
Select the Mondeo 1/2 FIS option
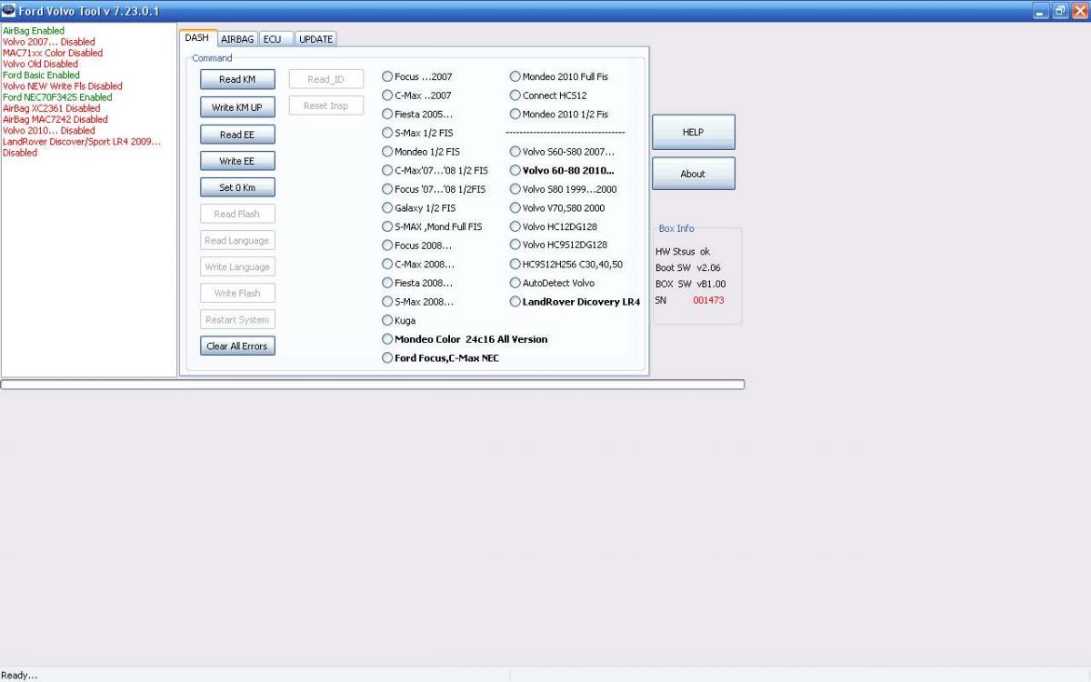tap(421, 152)
